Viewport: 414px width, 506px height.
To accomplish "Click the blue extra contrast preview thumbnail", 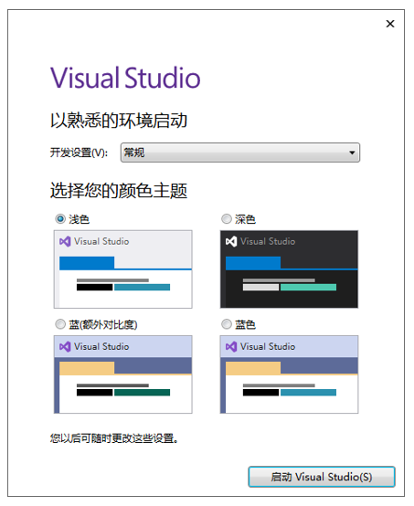I will [x=123, y=374].
